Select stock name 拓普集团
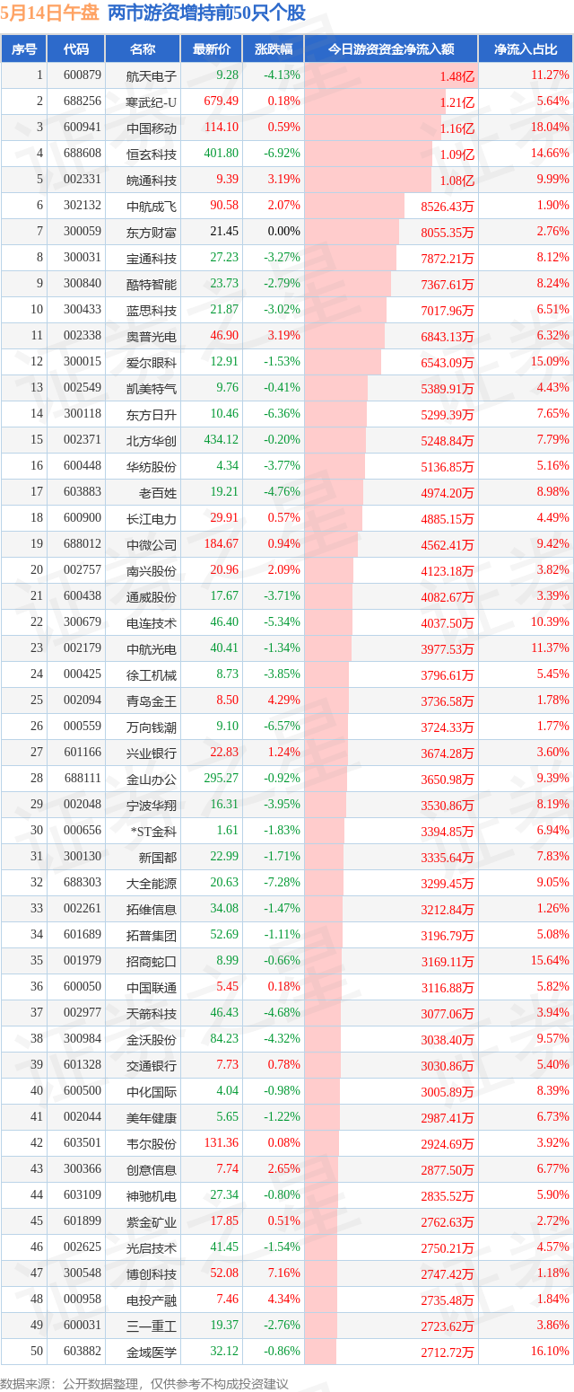Viewport: 574px width, 1392px height. click(x=152, y=935)
